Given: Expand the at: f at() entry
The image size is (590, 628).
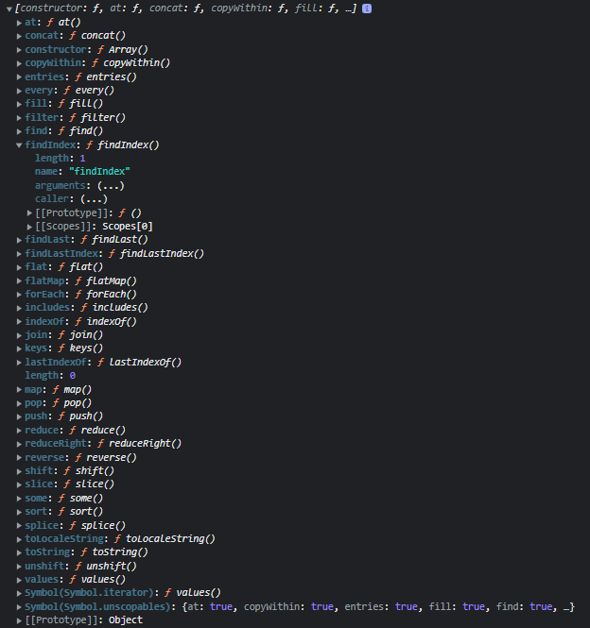Looking at the screenshot, I should pyautogui.click(x=19, y=23).
